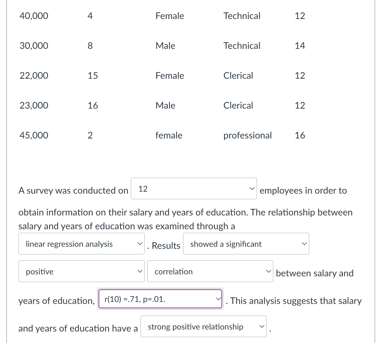Click the chevron on the "positive" selector

(140, 271)
